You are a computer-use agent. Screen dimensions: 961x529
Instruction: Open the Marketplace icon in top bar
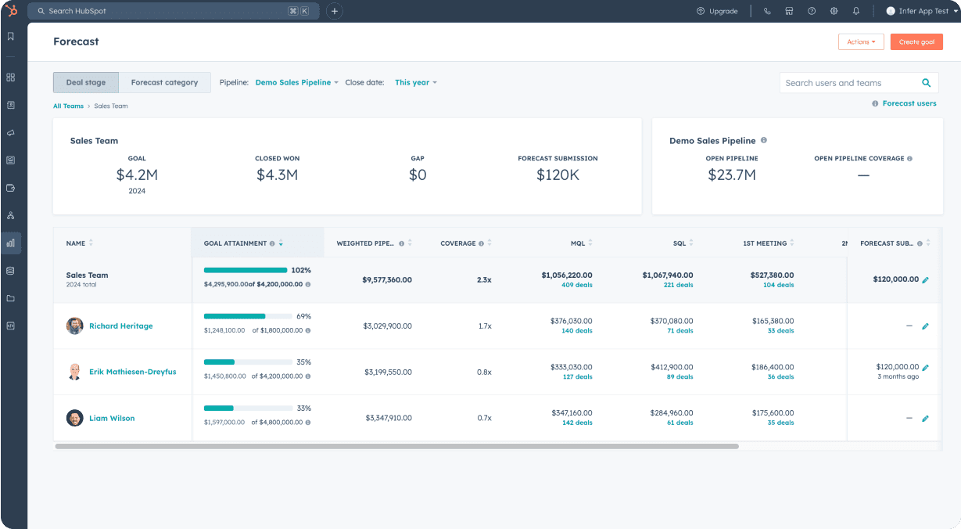click(x=790, y=11)
